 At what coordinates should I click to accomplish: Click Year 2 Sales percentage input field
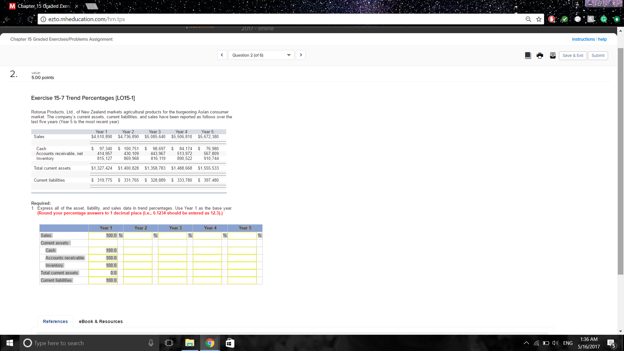pos(137,236)
